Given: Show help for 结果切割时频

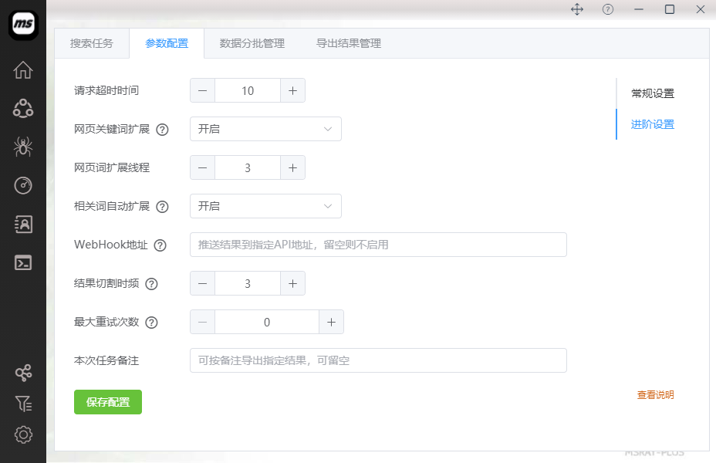Looking at the screenshot, I should [151, 284].
